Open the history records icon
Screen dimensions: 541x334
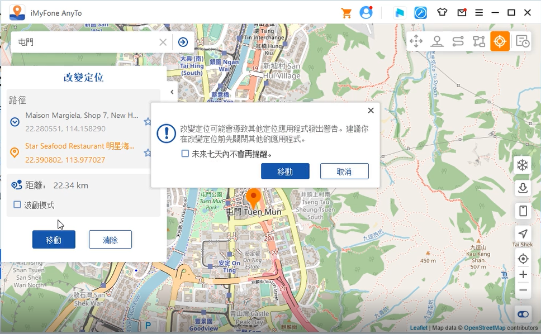(523, 41)
